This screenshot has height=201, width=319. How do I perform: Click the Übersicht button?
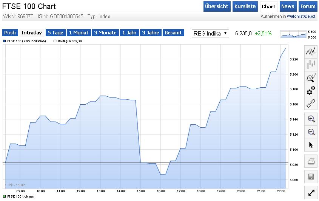pos(217,6)
